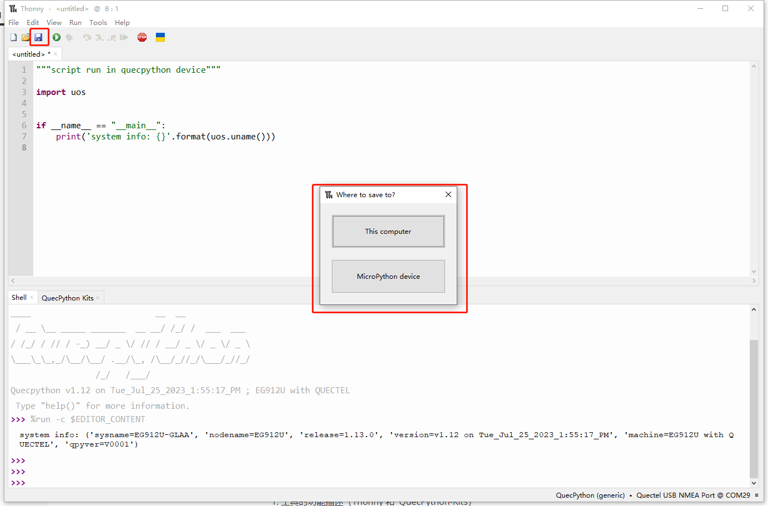Screen dimensions: 768x506
Task: Open the Edit menu
Action: point(33,23)
